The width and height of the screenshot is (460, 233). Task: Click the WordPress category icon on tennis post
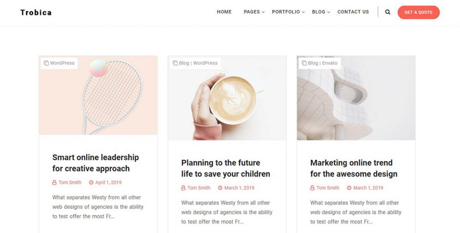tap(46, 63)
